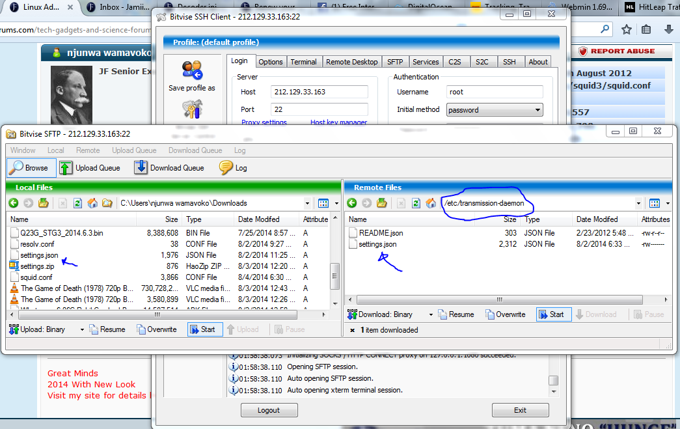Click the Save profile as icon
680x429 pixels.
click(192, 70)
